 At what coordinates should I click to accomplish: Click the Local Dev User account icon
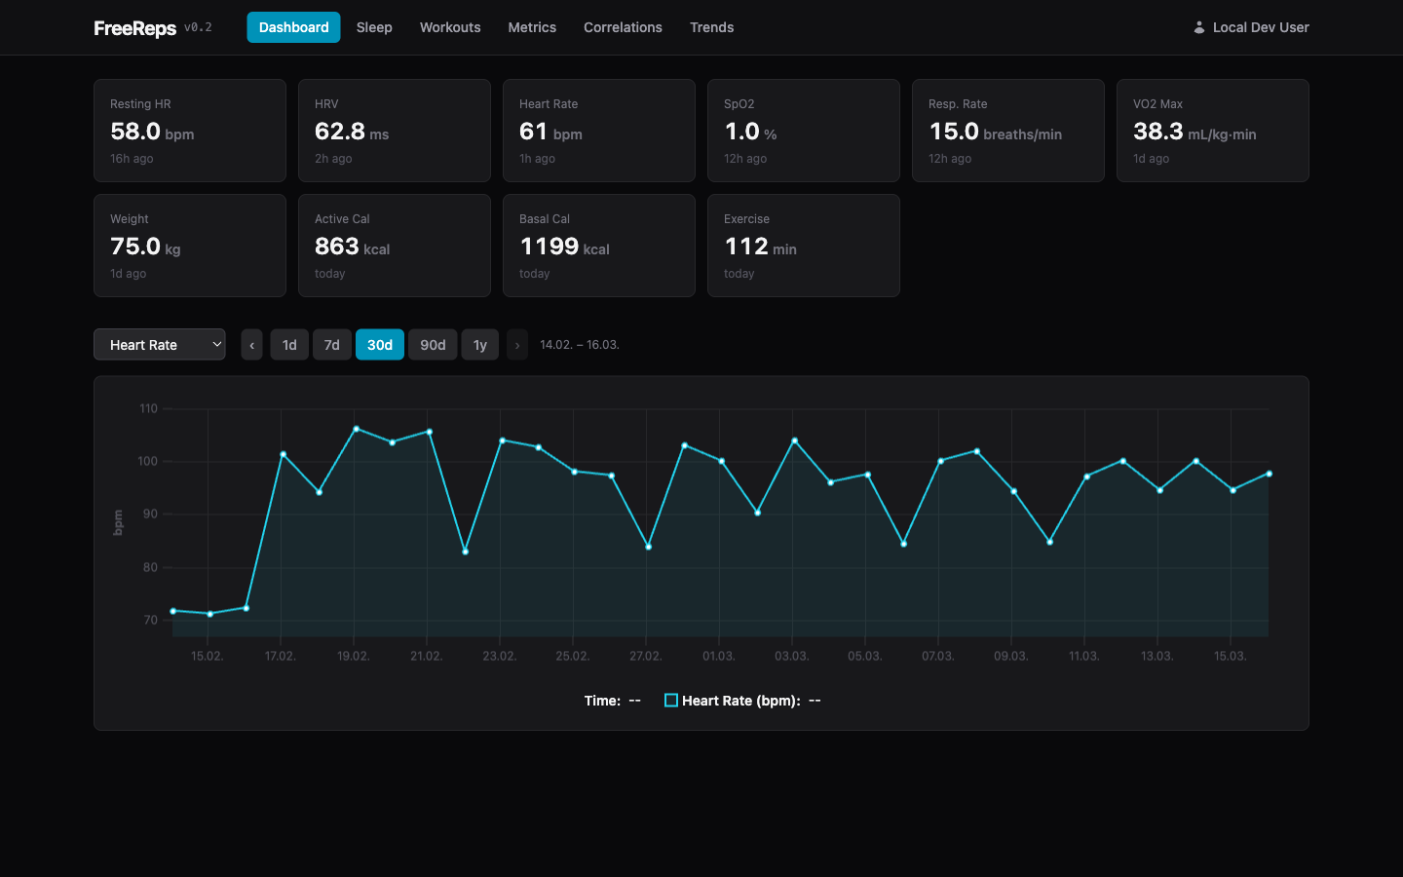1198,27
